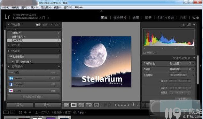
Task: Click the hard drive publish service icon
Action: pyautogui.click(x=11, y=73)
